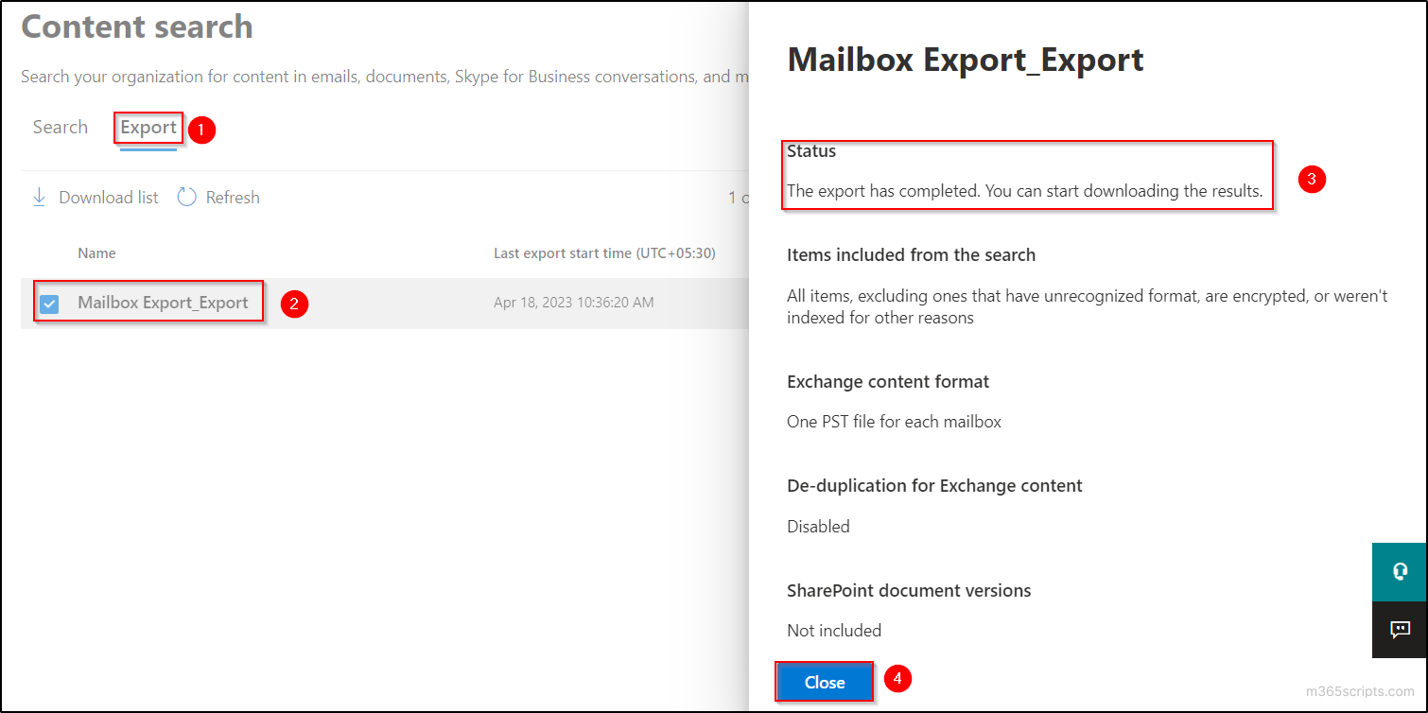Click the Exchange content format heading

point(888,381)
